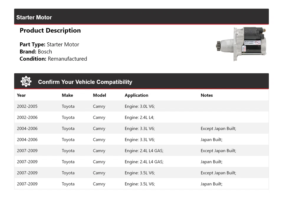Select the 2002-2006 year row
Image resolution: width=283 pixels, height=198 pixels.
pos(27,117)
